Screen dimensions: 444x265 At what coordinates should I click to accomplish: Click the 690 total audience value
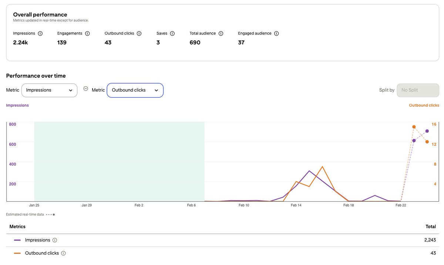coord(195,43)
